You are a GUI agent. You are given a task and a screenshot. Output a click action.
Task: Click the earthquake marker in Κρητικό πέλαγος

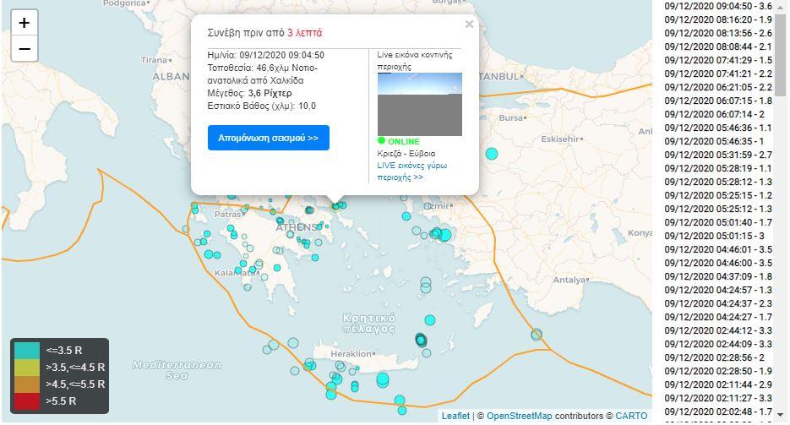[430, 319]
